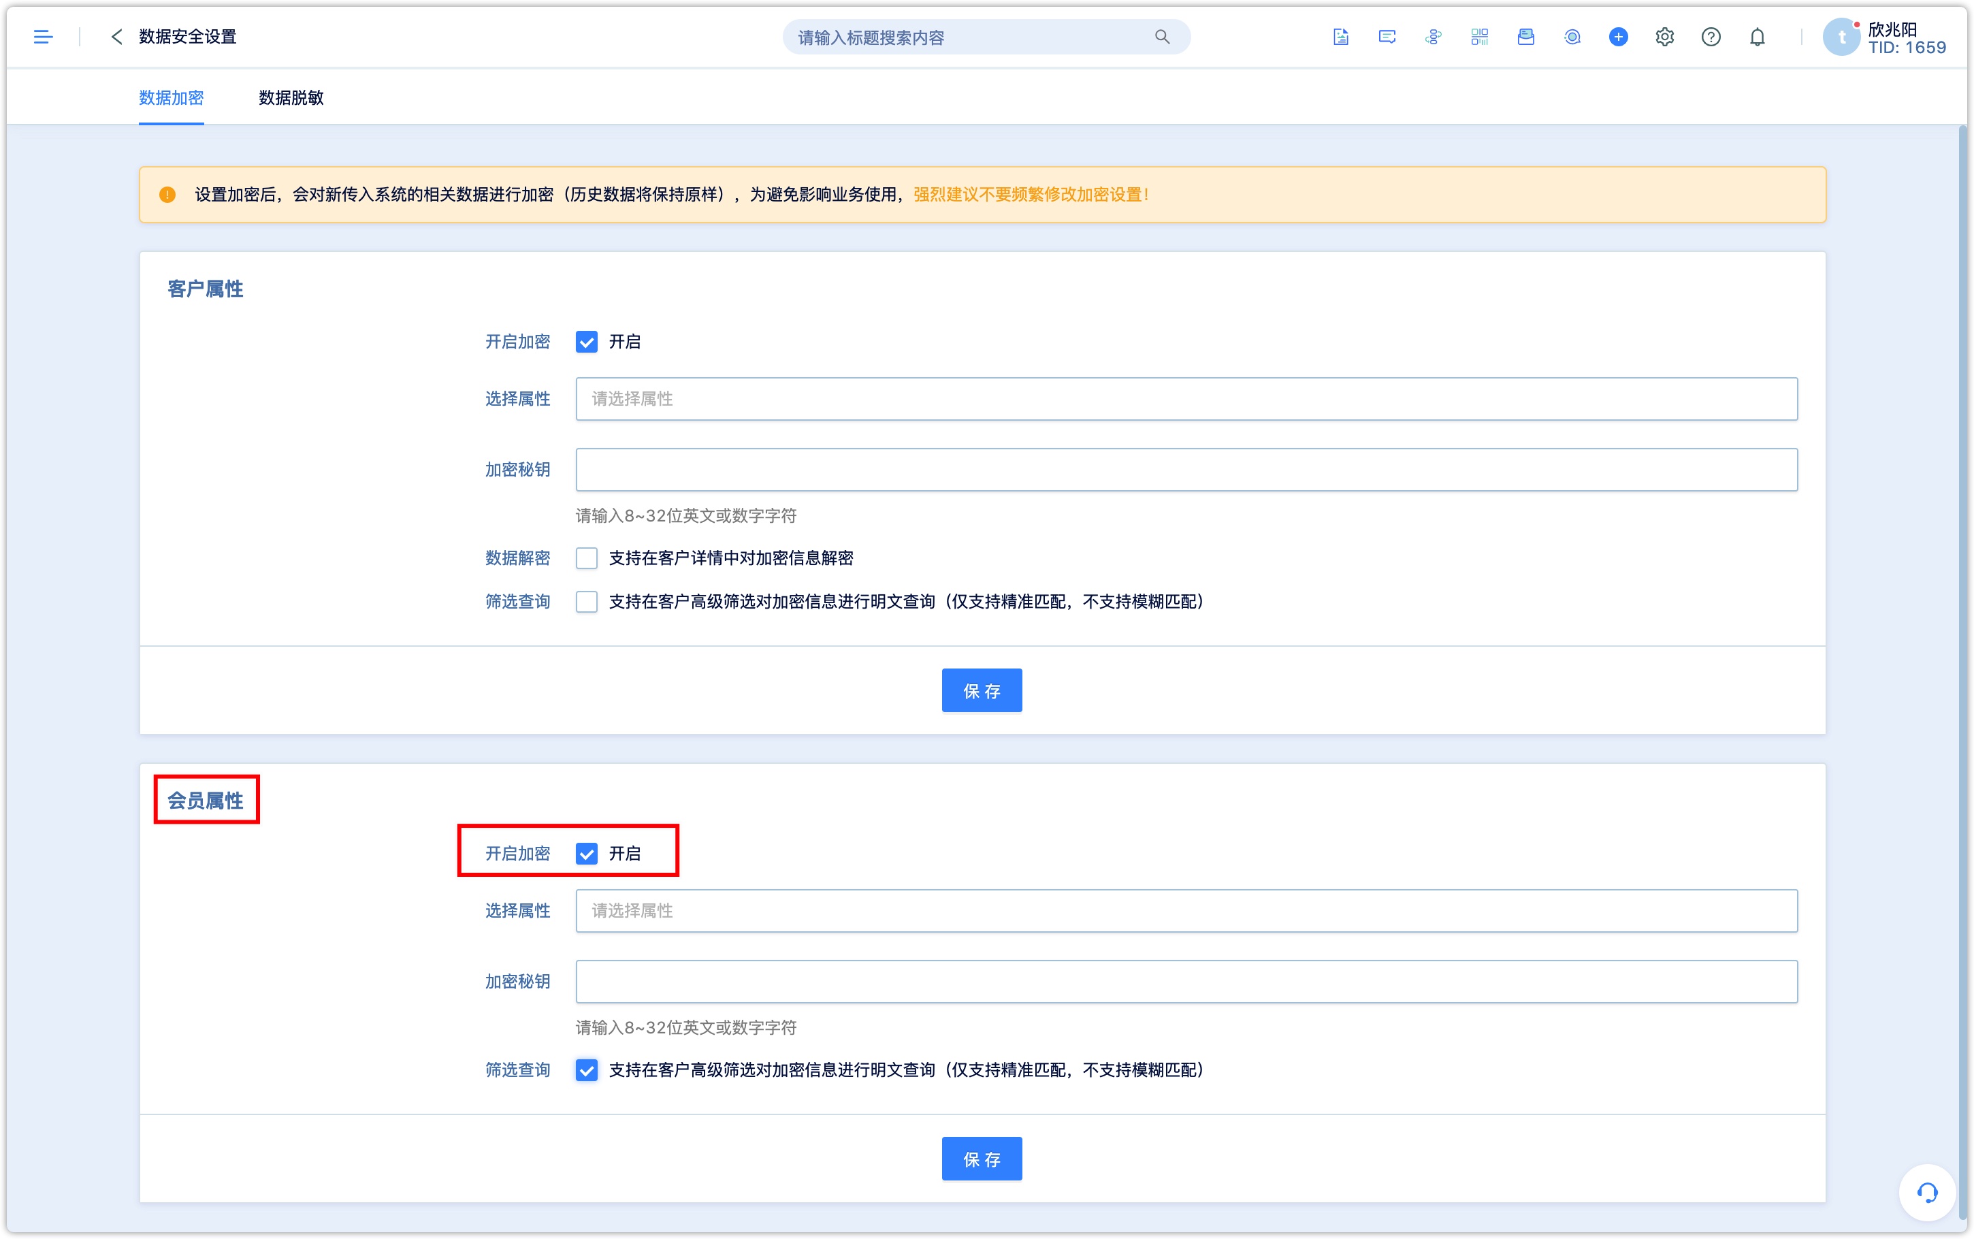1974x1239 pixels.
Task: Uncheck 开启加密 in 客户属性 section
Action: [587, 342]
